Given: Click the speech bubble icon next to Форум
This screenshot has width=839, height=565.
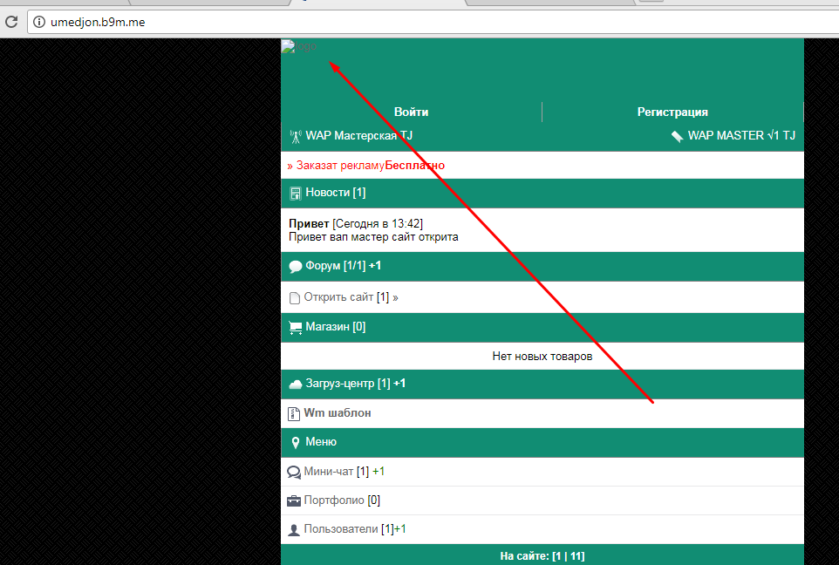Looking at the screenshot, I should coord(295,267).
